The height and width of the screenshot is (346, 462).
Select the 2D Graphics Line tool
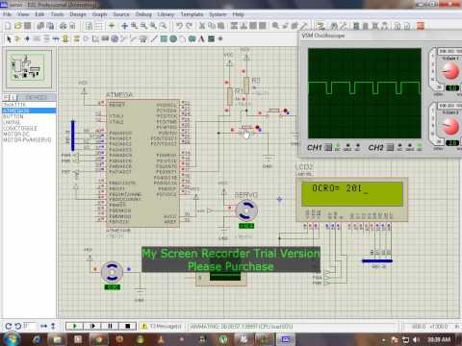tap(154, 39)
